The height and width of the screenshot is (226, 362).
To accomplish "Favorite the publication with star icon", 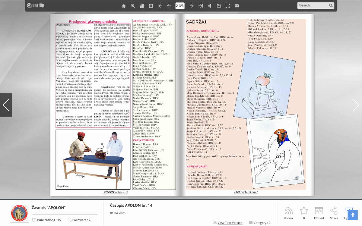I will click(x=304, y=211).
